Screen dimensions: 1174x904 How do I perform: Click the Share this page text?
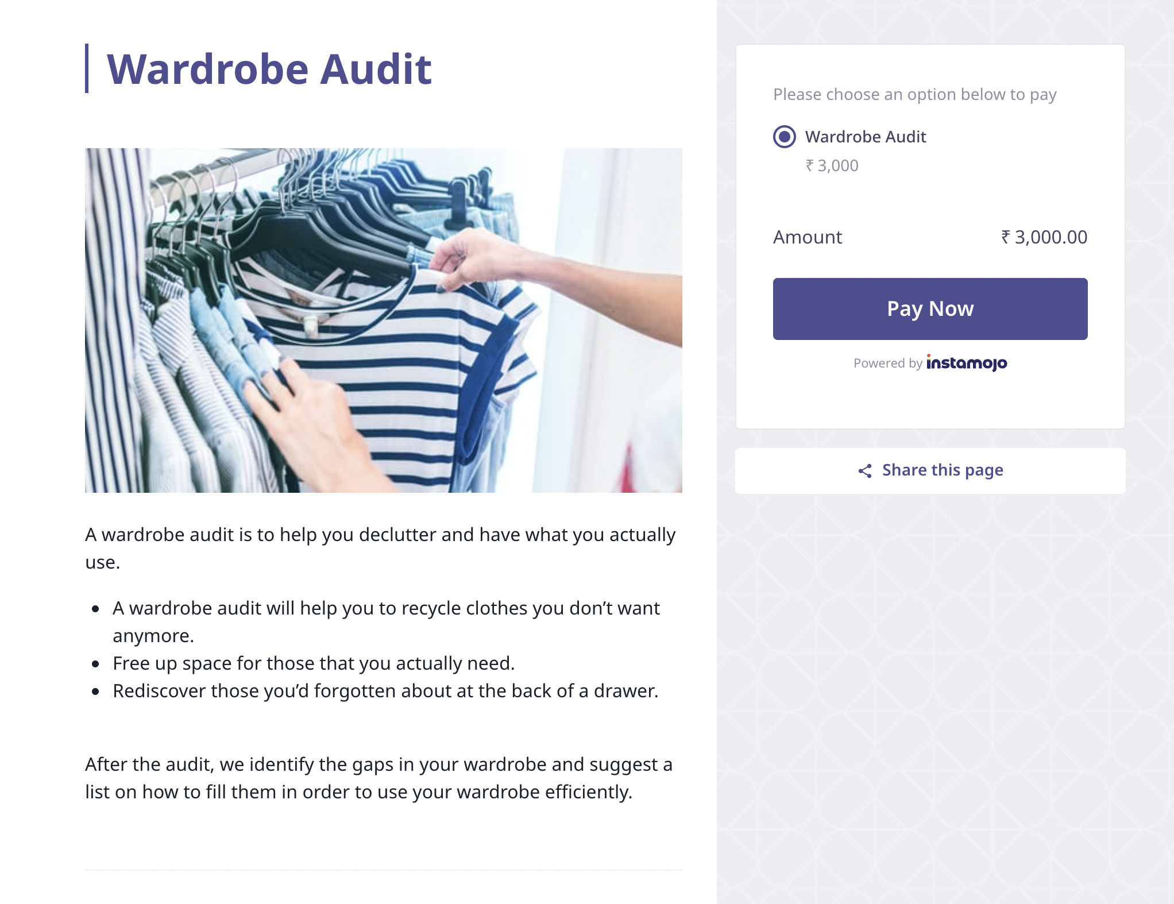click(x=943, y=470)
